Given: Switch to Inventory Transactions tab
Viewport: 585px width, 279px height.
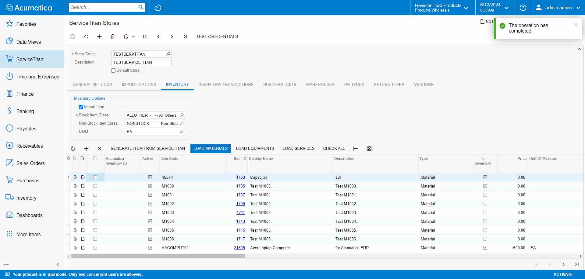Looking at the screenshot, I should (226, 84).
